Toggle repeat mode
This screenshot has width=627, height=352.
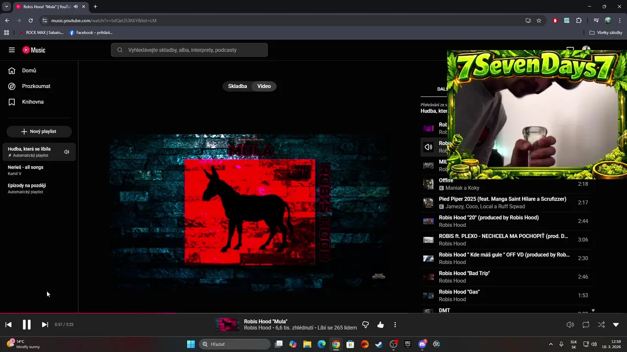586,325
